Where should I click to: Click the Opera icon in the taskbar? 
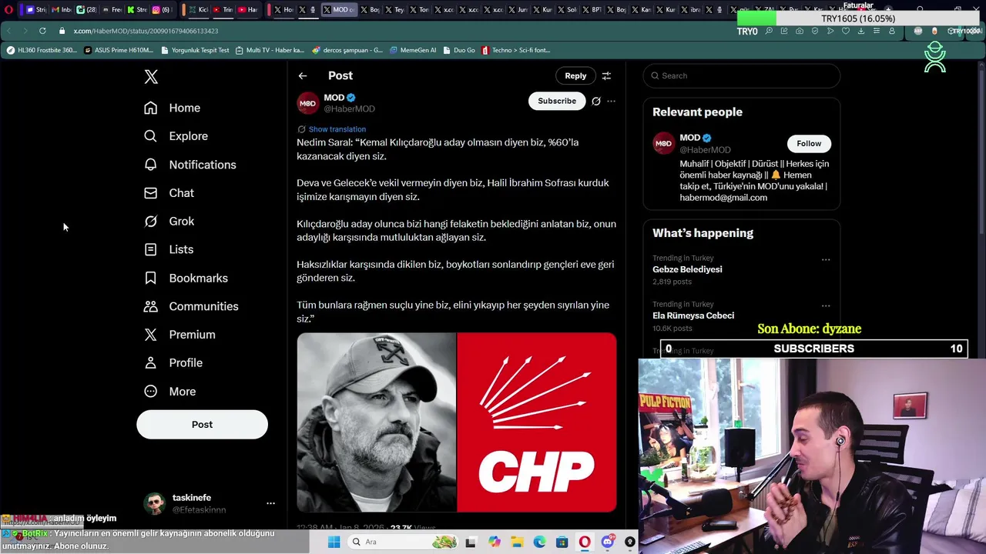tap(585, 542)
